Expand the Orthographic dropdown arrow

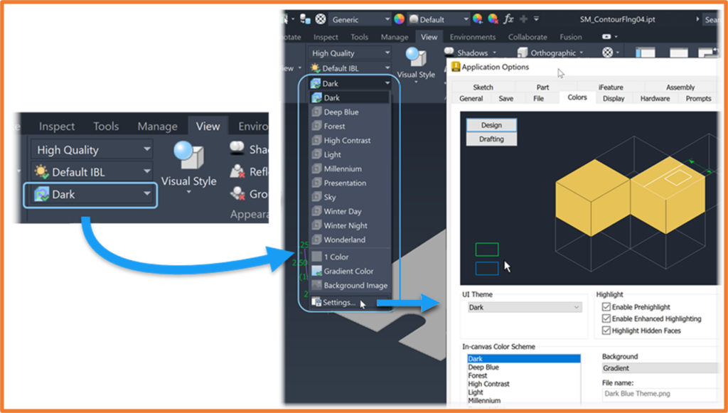[582, 53]
